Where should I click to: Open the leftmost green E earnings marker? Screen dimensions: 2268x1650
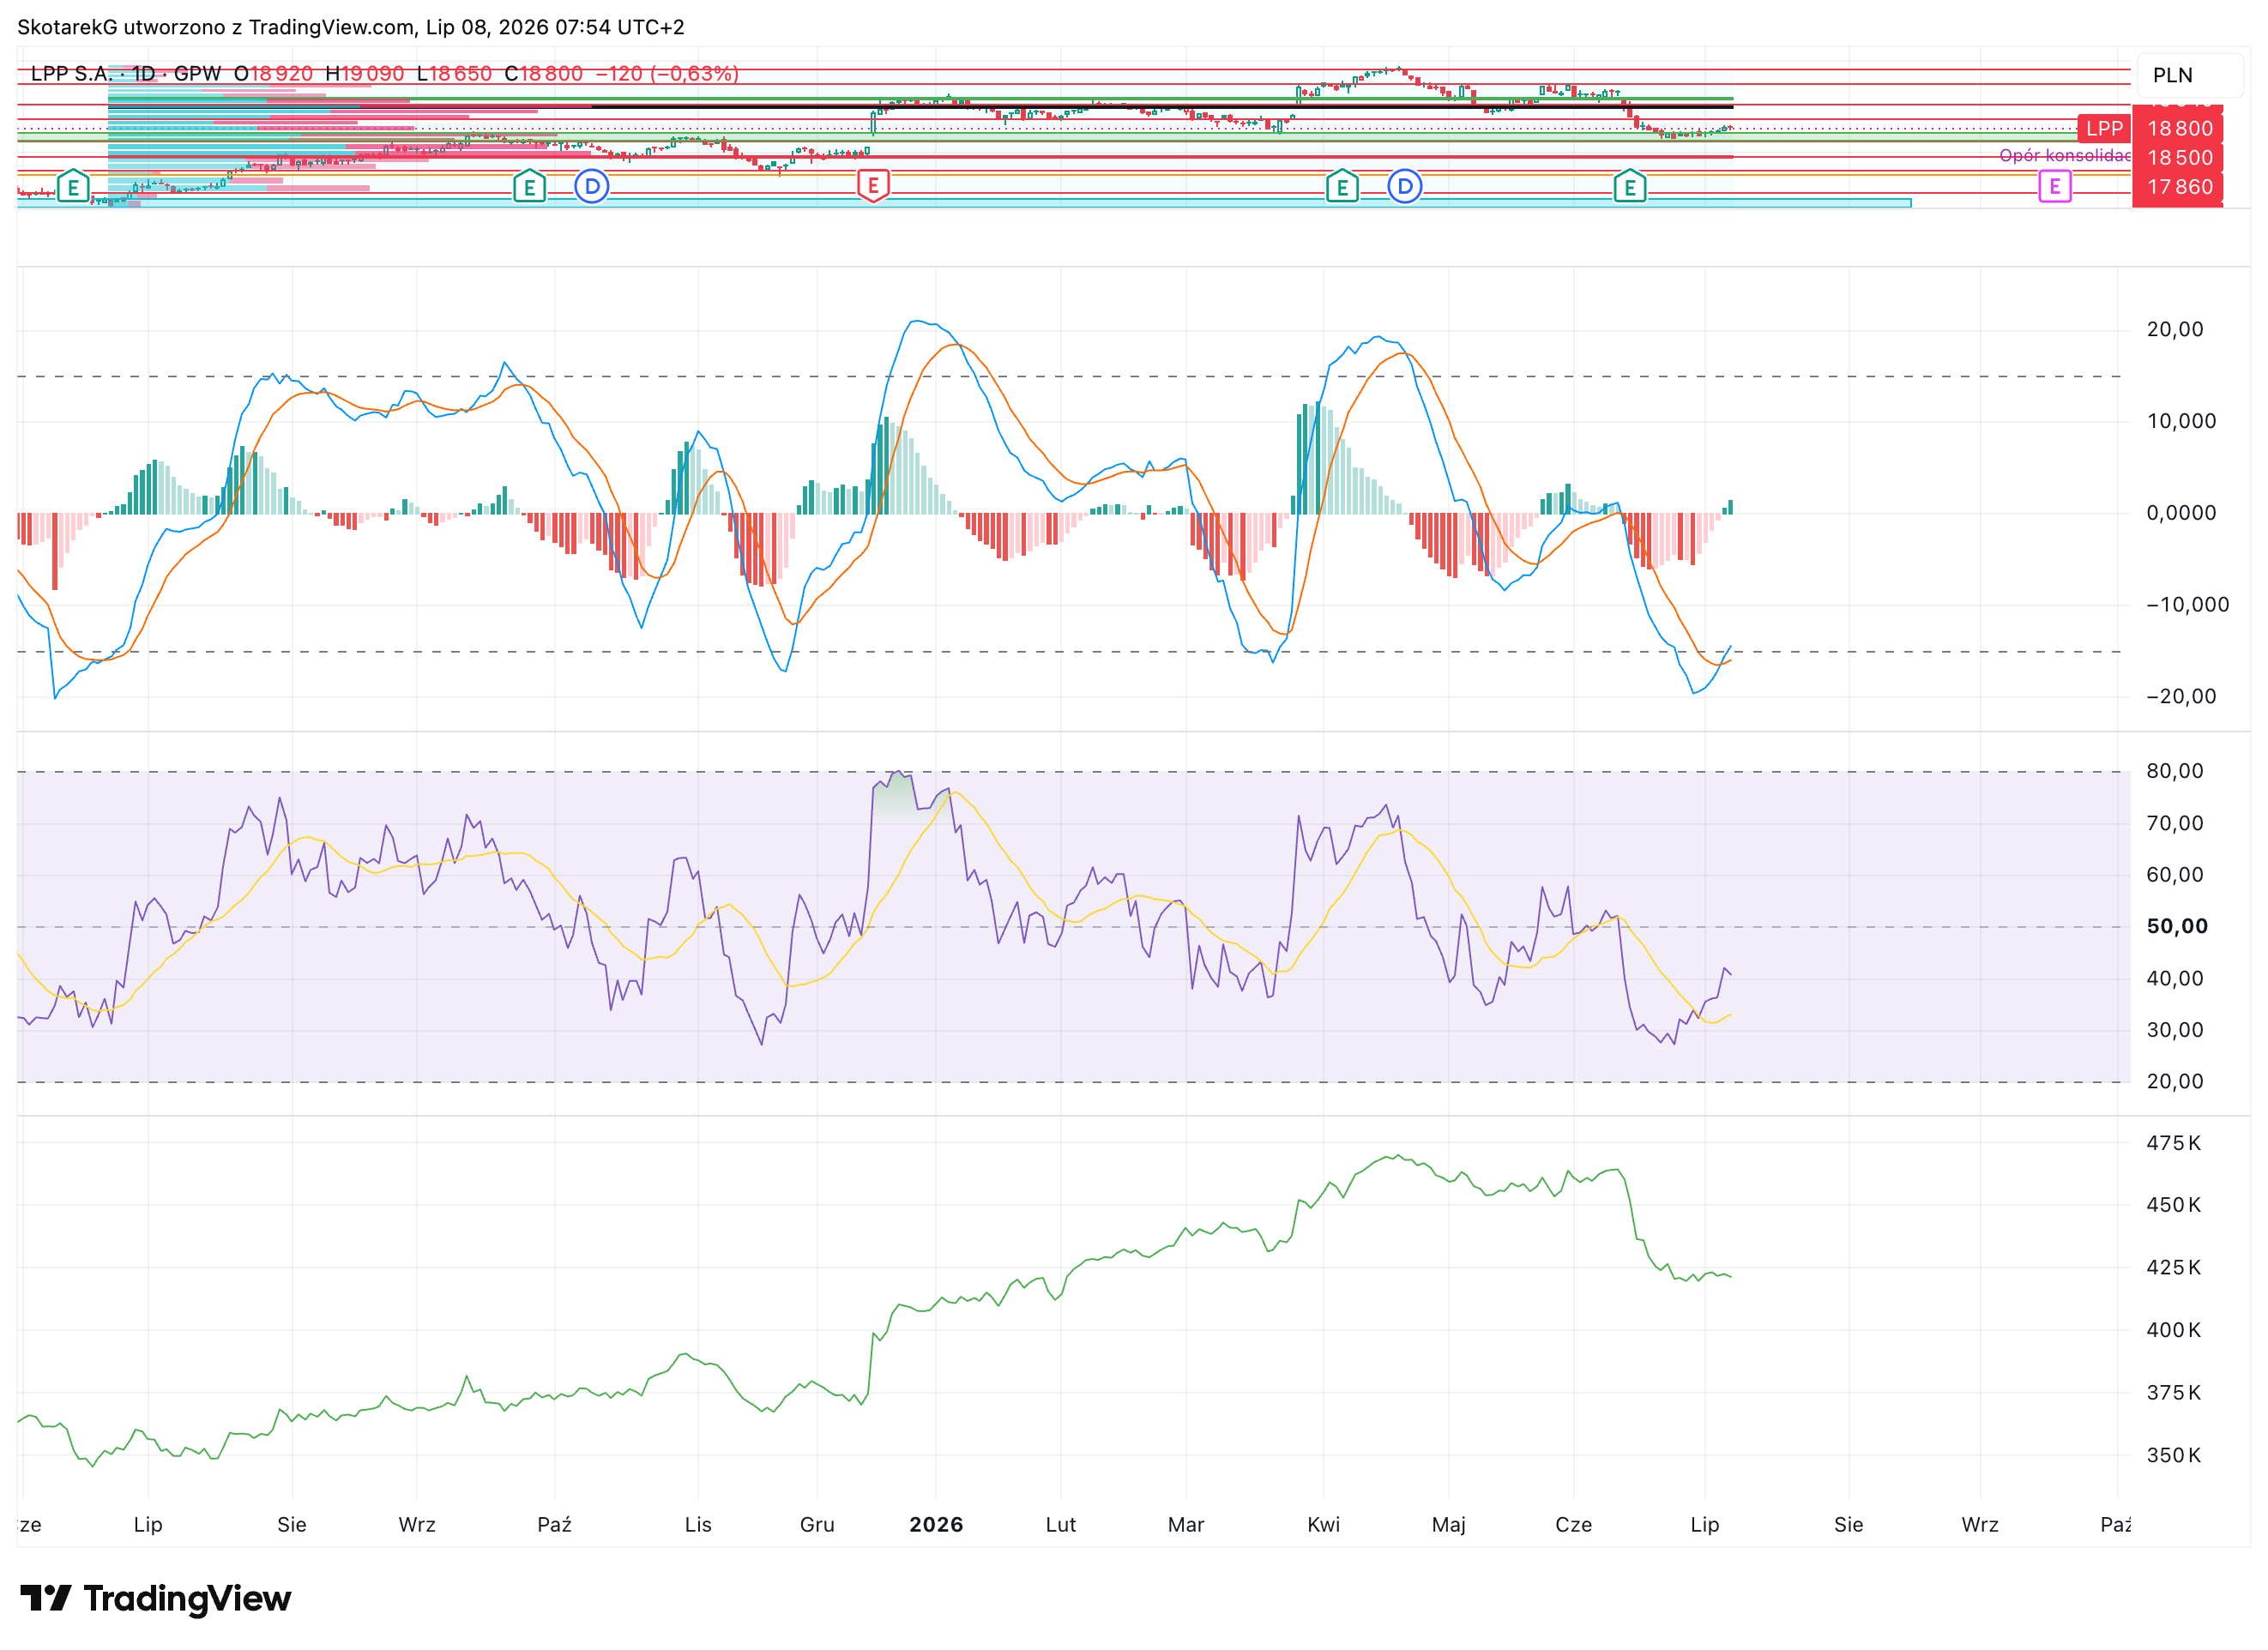coord(73,186)
